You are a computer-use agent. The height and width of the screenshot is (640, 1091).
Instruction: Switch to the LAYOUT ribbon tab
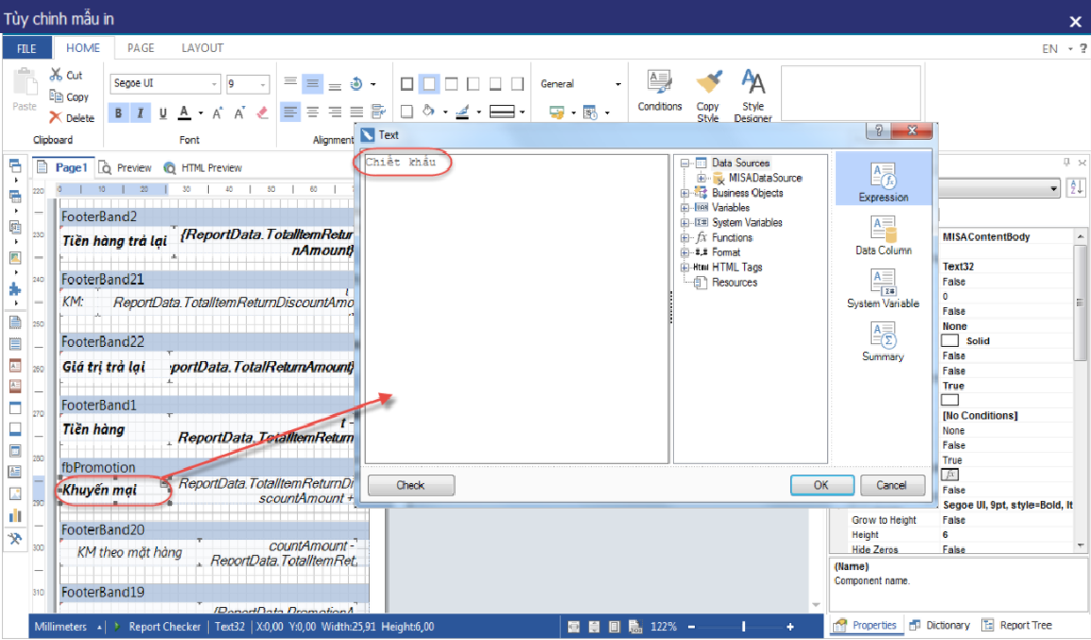click(202, 48)
